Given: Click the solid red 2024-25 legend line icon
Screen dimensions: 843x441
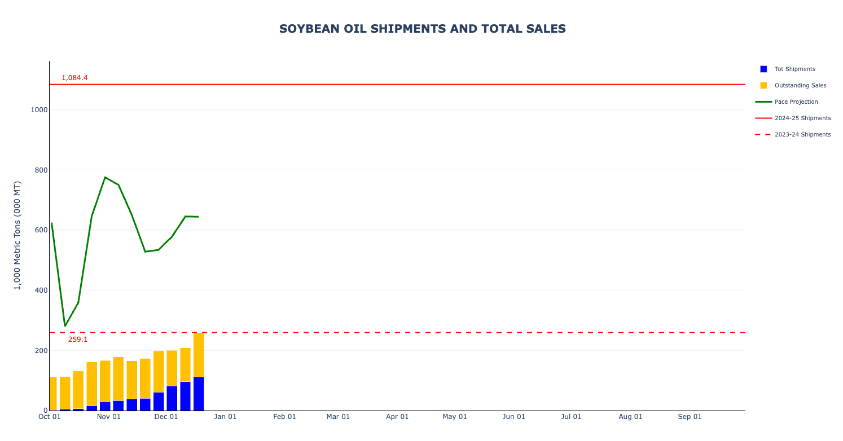Looking at the screenshot, I should pyautogui.click(x=763, y=118).
